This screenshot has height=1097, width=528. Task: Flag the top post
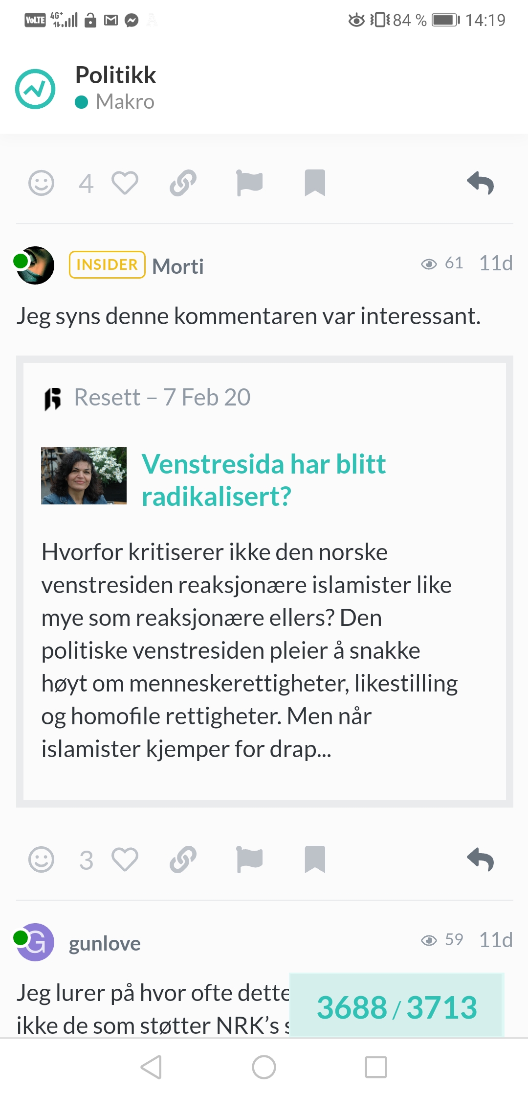coord(249,183)
